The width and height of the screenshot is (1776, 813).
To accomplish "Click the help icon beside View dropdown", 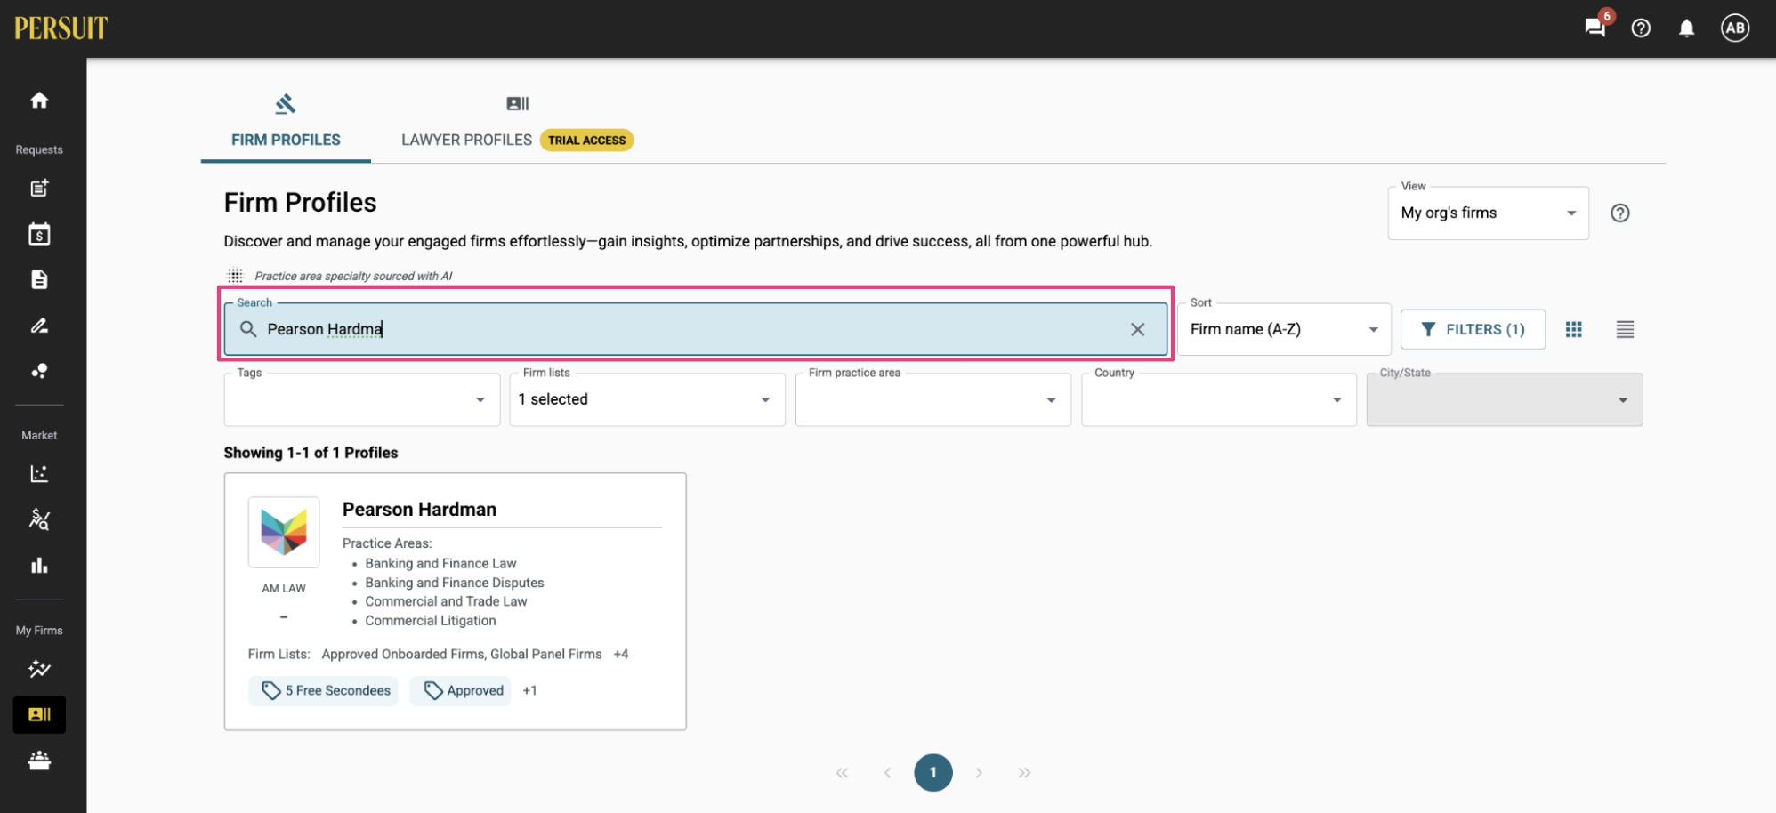I will pos(1620,213).
